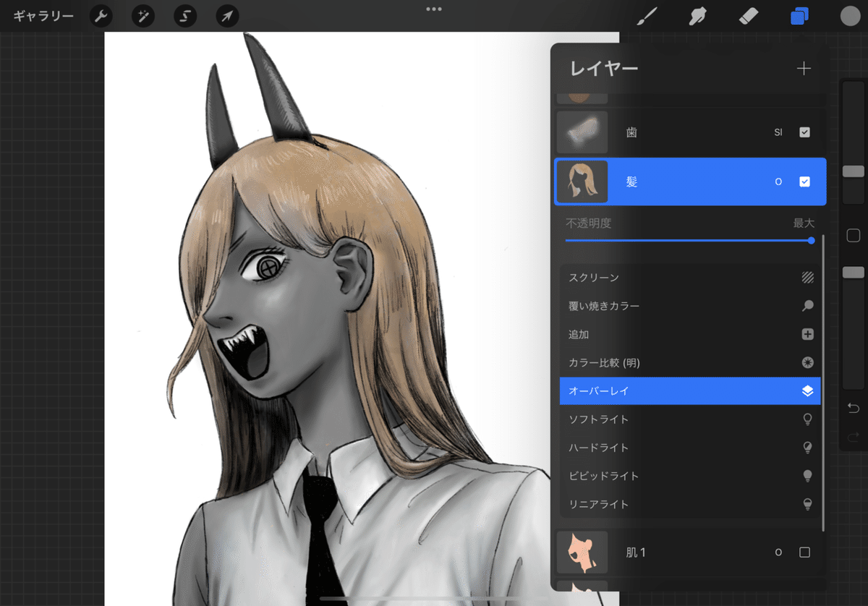The height and width of the screenshot is (606, 868).
Task: Select the Brush tool
Action: coord(646,16)
